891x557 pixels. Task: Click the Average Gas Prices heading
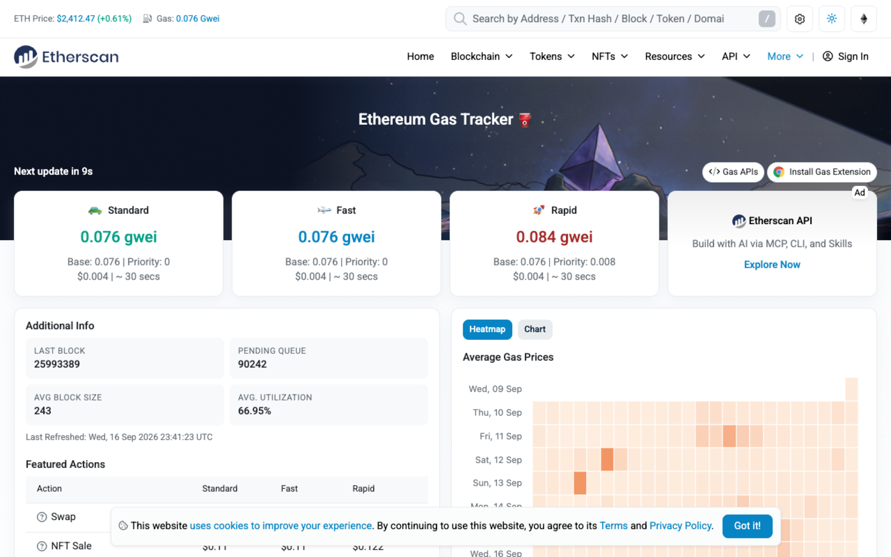click(x=508, y=357)
